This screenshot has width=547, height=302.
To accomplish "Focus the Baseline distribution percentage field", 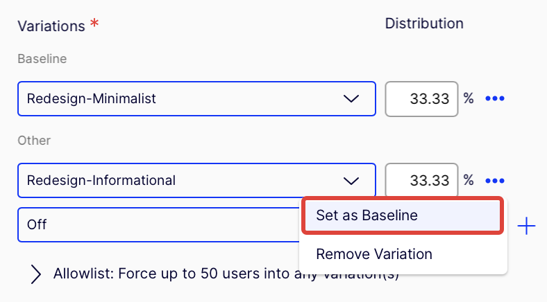I will 421,99.
